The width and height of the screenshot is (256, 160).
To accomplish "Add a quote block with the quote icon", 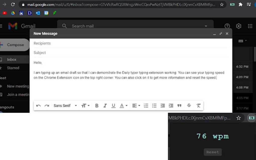I will 179,106.
